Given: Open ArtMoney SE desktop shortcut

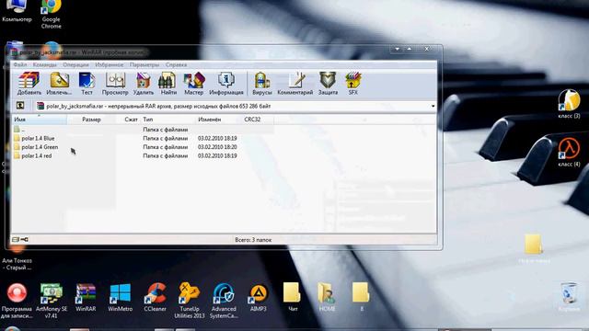Looking at the screenshot, I should pos(52,301).
